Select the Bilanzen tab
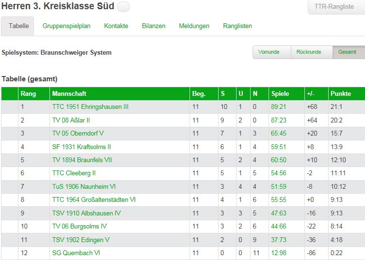The width and height of the screenshot is (365, 260). (154, 26)
